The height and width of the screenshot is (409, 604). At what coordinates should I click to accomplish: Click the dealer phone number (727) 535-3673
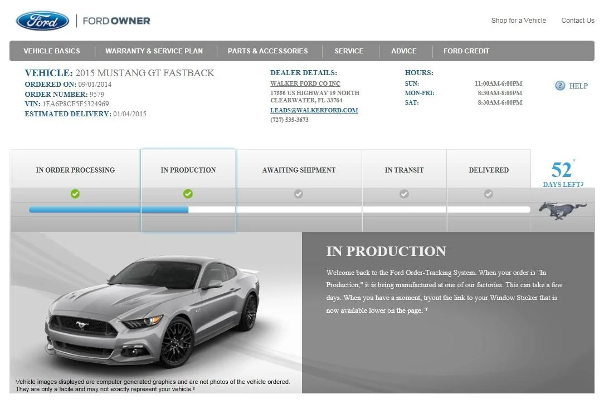click(289, 120)
